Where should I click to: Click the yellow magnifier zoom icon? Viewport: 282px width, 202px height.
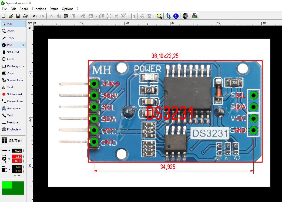point(159,16)
